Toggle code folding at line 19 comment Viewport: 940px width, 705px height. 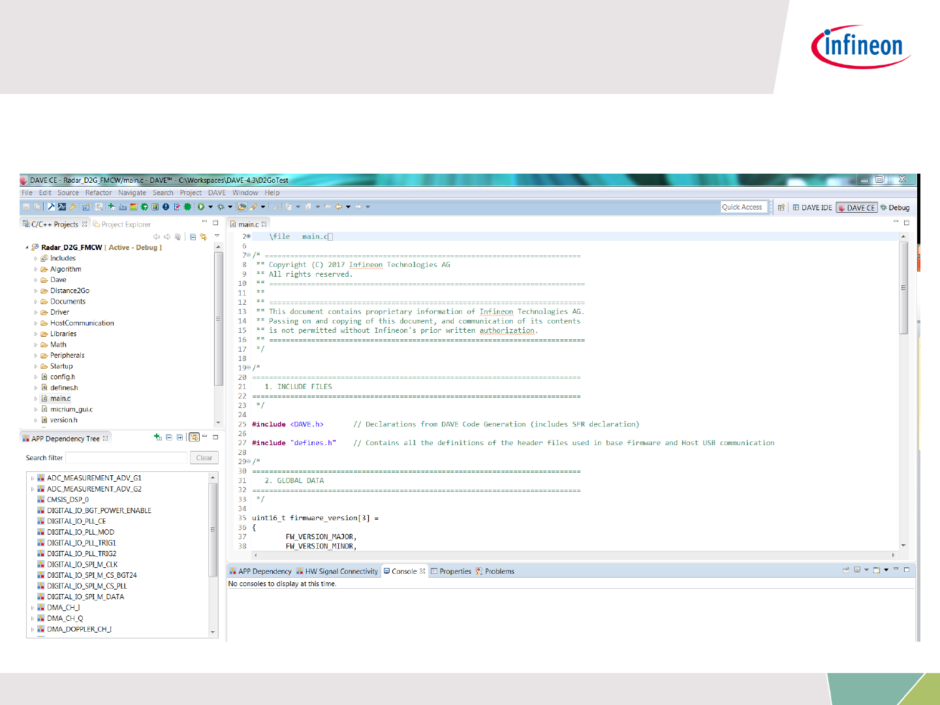249,368
